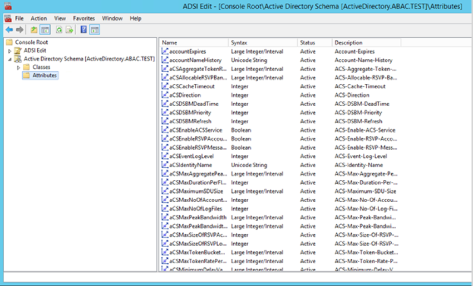Select the aCSMaxSizeOfRSVPLo... attribute name

click(x=198, y=243)
